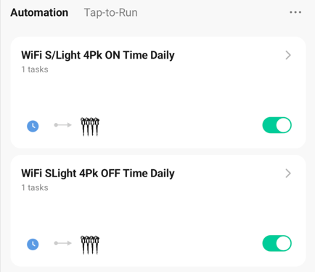Screen dimensions: 315x272
Task: Open WiFi SLight 4Pk OFF Time Daily title
Action: point(98,174)
